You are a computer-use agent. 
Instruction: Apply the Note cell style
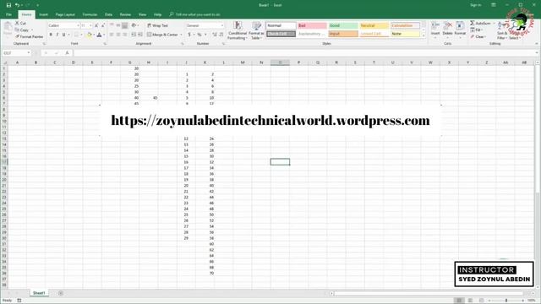[x=405, y=34]
